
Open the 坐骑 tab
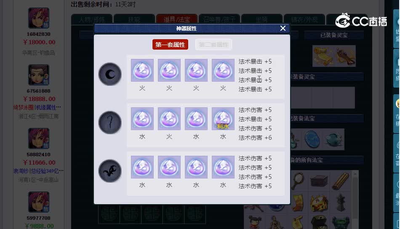pos(262,19)
